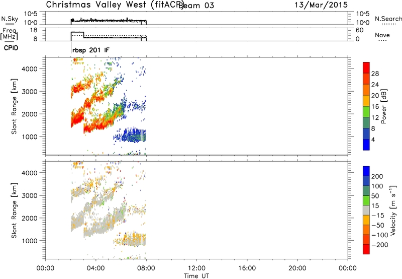
Task: Click the '3000' tick on the velocity panel
Action: click(30, 195)
